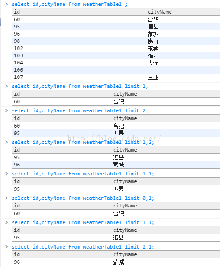Click '蒙城' in the nine-row results table
Viewport: 220px width, 267px height.
pyautogui.click(x=183, y=34)
